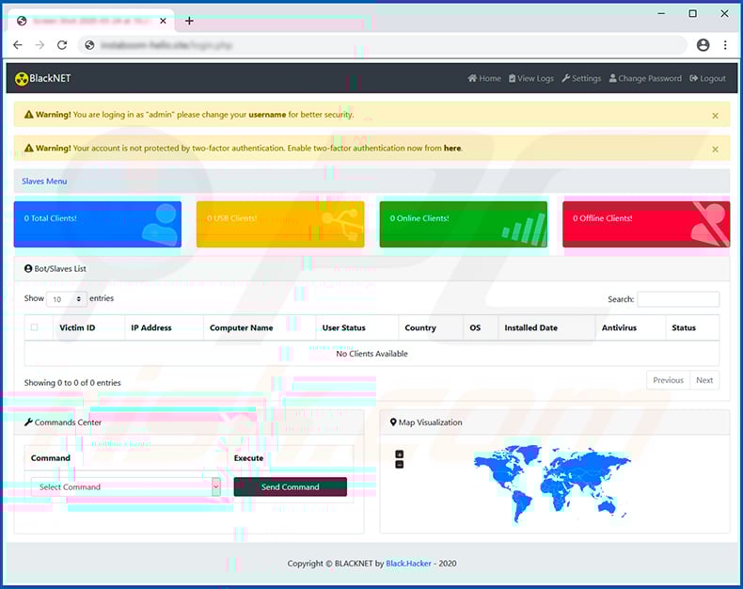Open the Home navigation link
The height and width of the screenshot is (589, 743).
coord(484,78)
